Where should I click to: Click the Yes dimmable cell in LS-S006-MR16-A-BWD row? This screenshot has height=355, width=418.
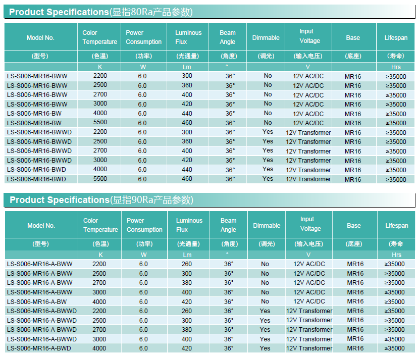point(265,348)
